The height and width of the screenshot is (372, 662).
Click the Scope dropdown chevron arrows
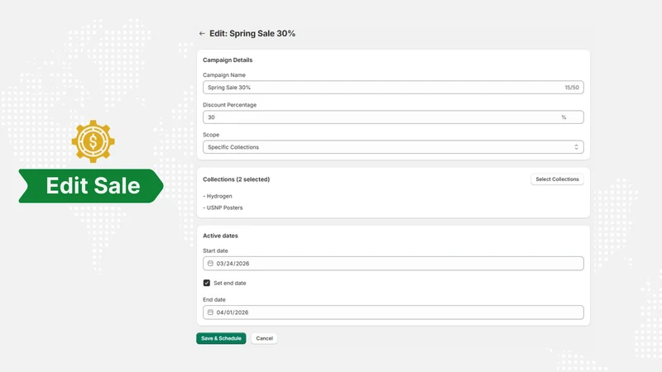[576, 147]
